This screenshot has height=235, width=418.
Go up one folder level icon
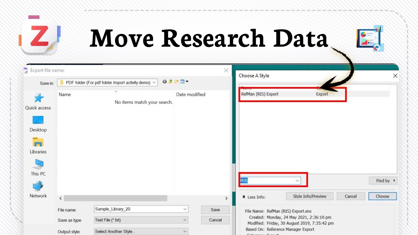(170, 82)
